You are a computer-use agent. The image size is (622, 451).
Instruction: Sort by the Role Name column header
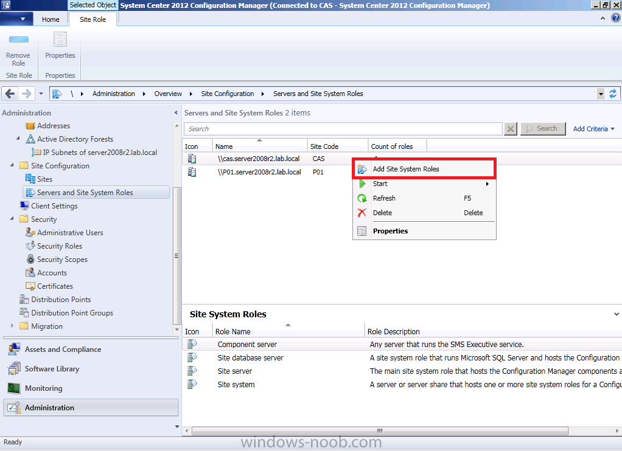(x=288, y=331)
